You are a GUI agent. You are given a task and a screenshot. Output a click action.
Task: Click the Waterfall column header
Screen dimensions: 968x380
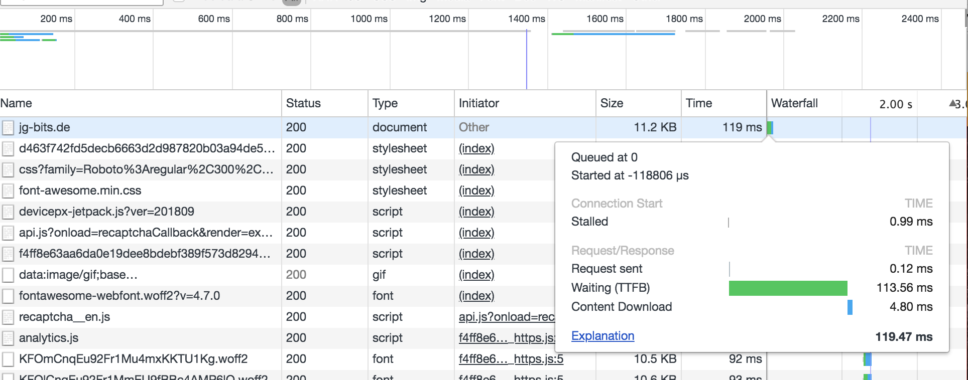[794, 103]
